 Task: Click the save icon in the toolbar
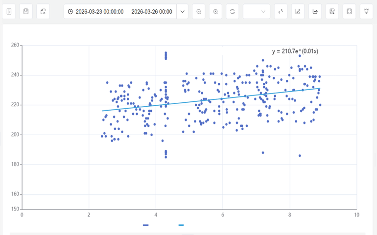(x=26, y=11)
